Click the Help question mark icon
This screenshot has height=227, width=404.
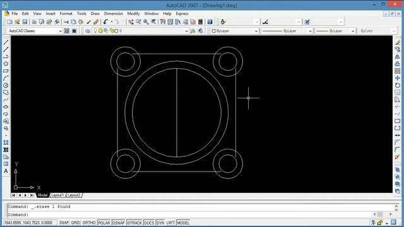point(210,22)
